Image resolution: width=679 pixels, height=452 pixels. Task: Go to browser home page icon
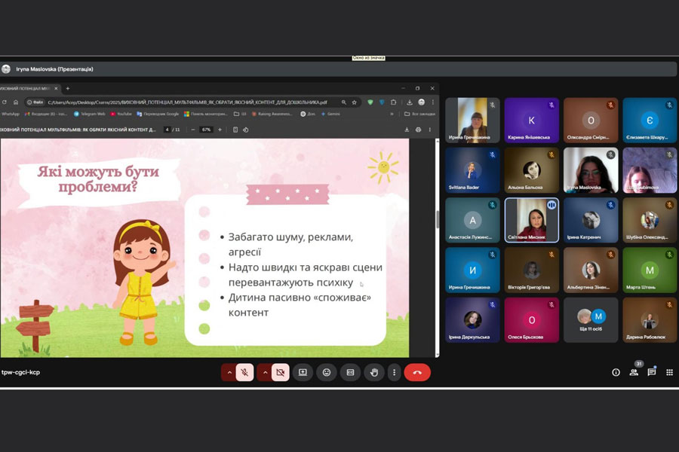pos(16,102)
